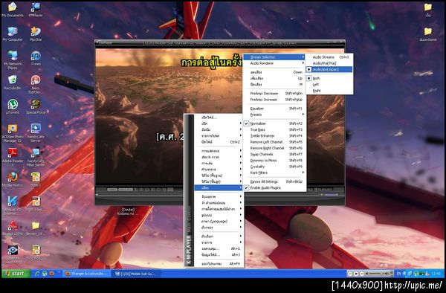
Task: Launch the uTorrent desktop shortcut
Action: click(13, 106)
